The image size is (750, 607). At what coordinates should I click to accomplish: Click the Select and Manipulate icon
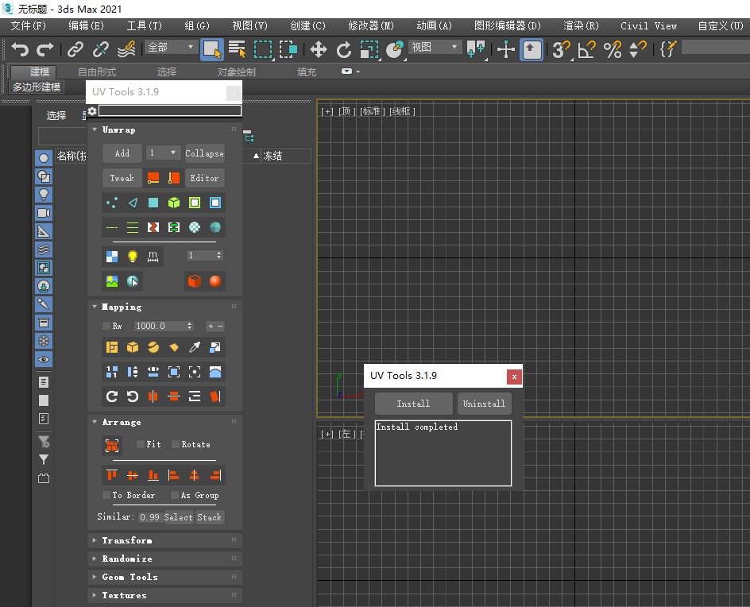coord(505,49)
